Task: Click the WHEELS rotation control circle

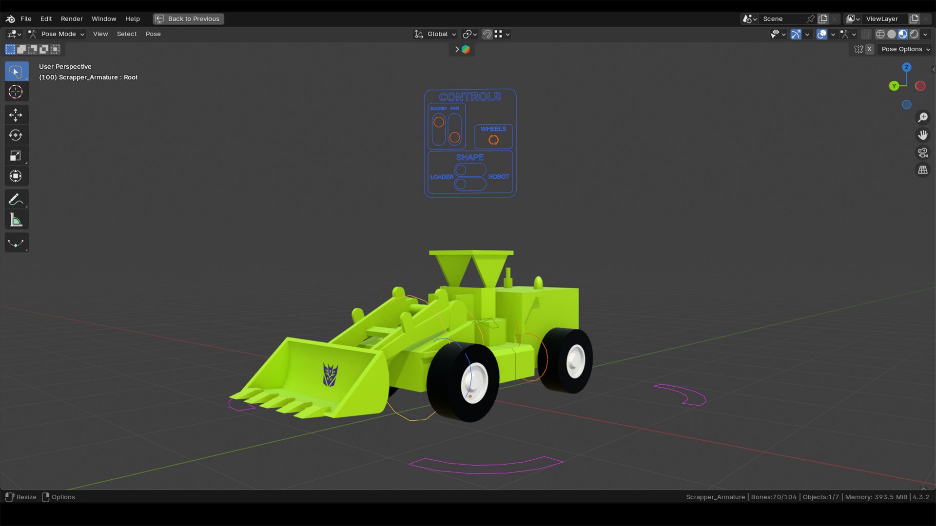Action: point(493,140)
